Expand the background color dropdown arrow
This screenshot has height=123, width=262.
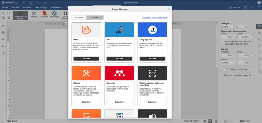tap(227, 70)
